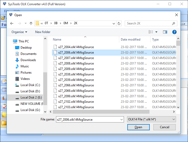Select file x27_2007.olk14MsgSource

pos(114,58)
